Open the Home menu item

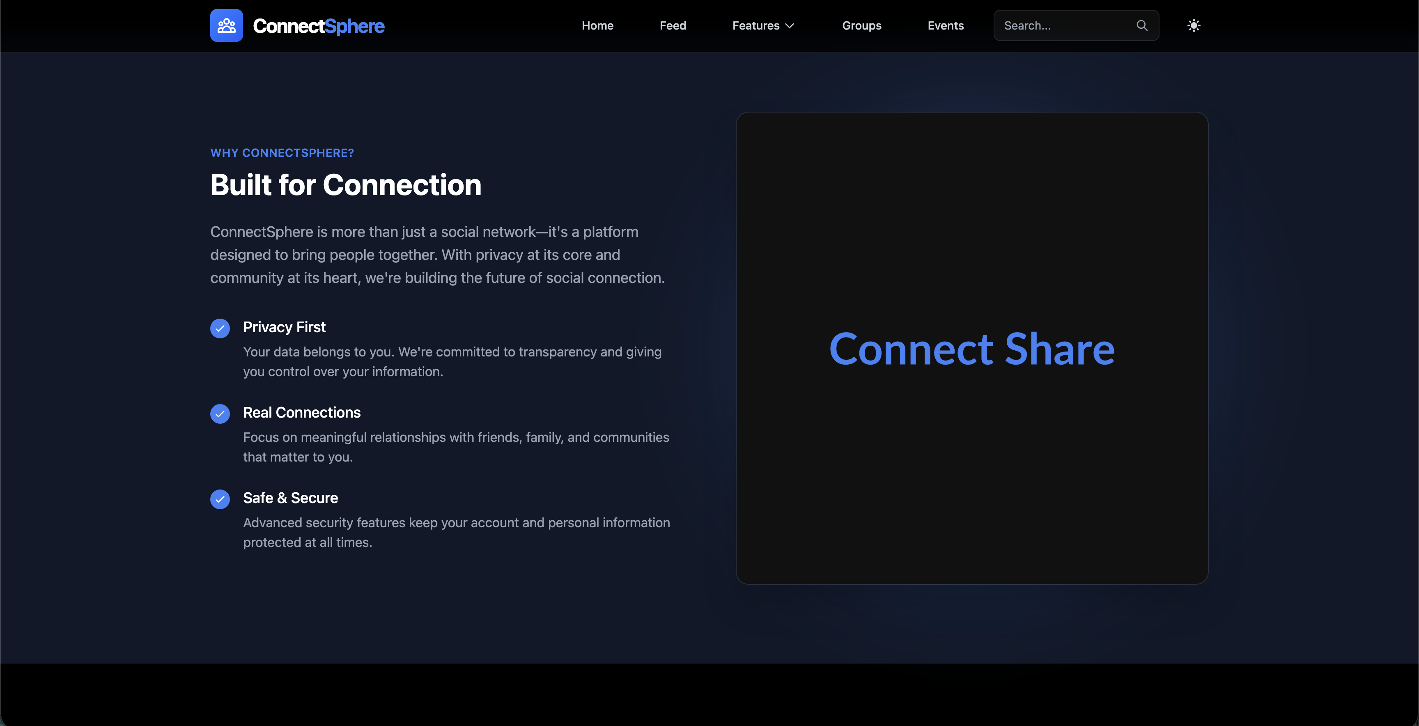coord(597,25)
